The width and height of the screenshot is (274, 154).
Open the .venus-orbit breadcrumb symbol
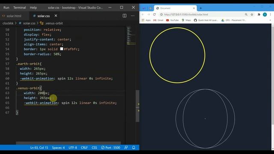click(x=54, y=23)
